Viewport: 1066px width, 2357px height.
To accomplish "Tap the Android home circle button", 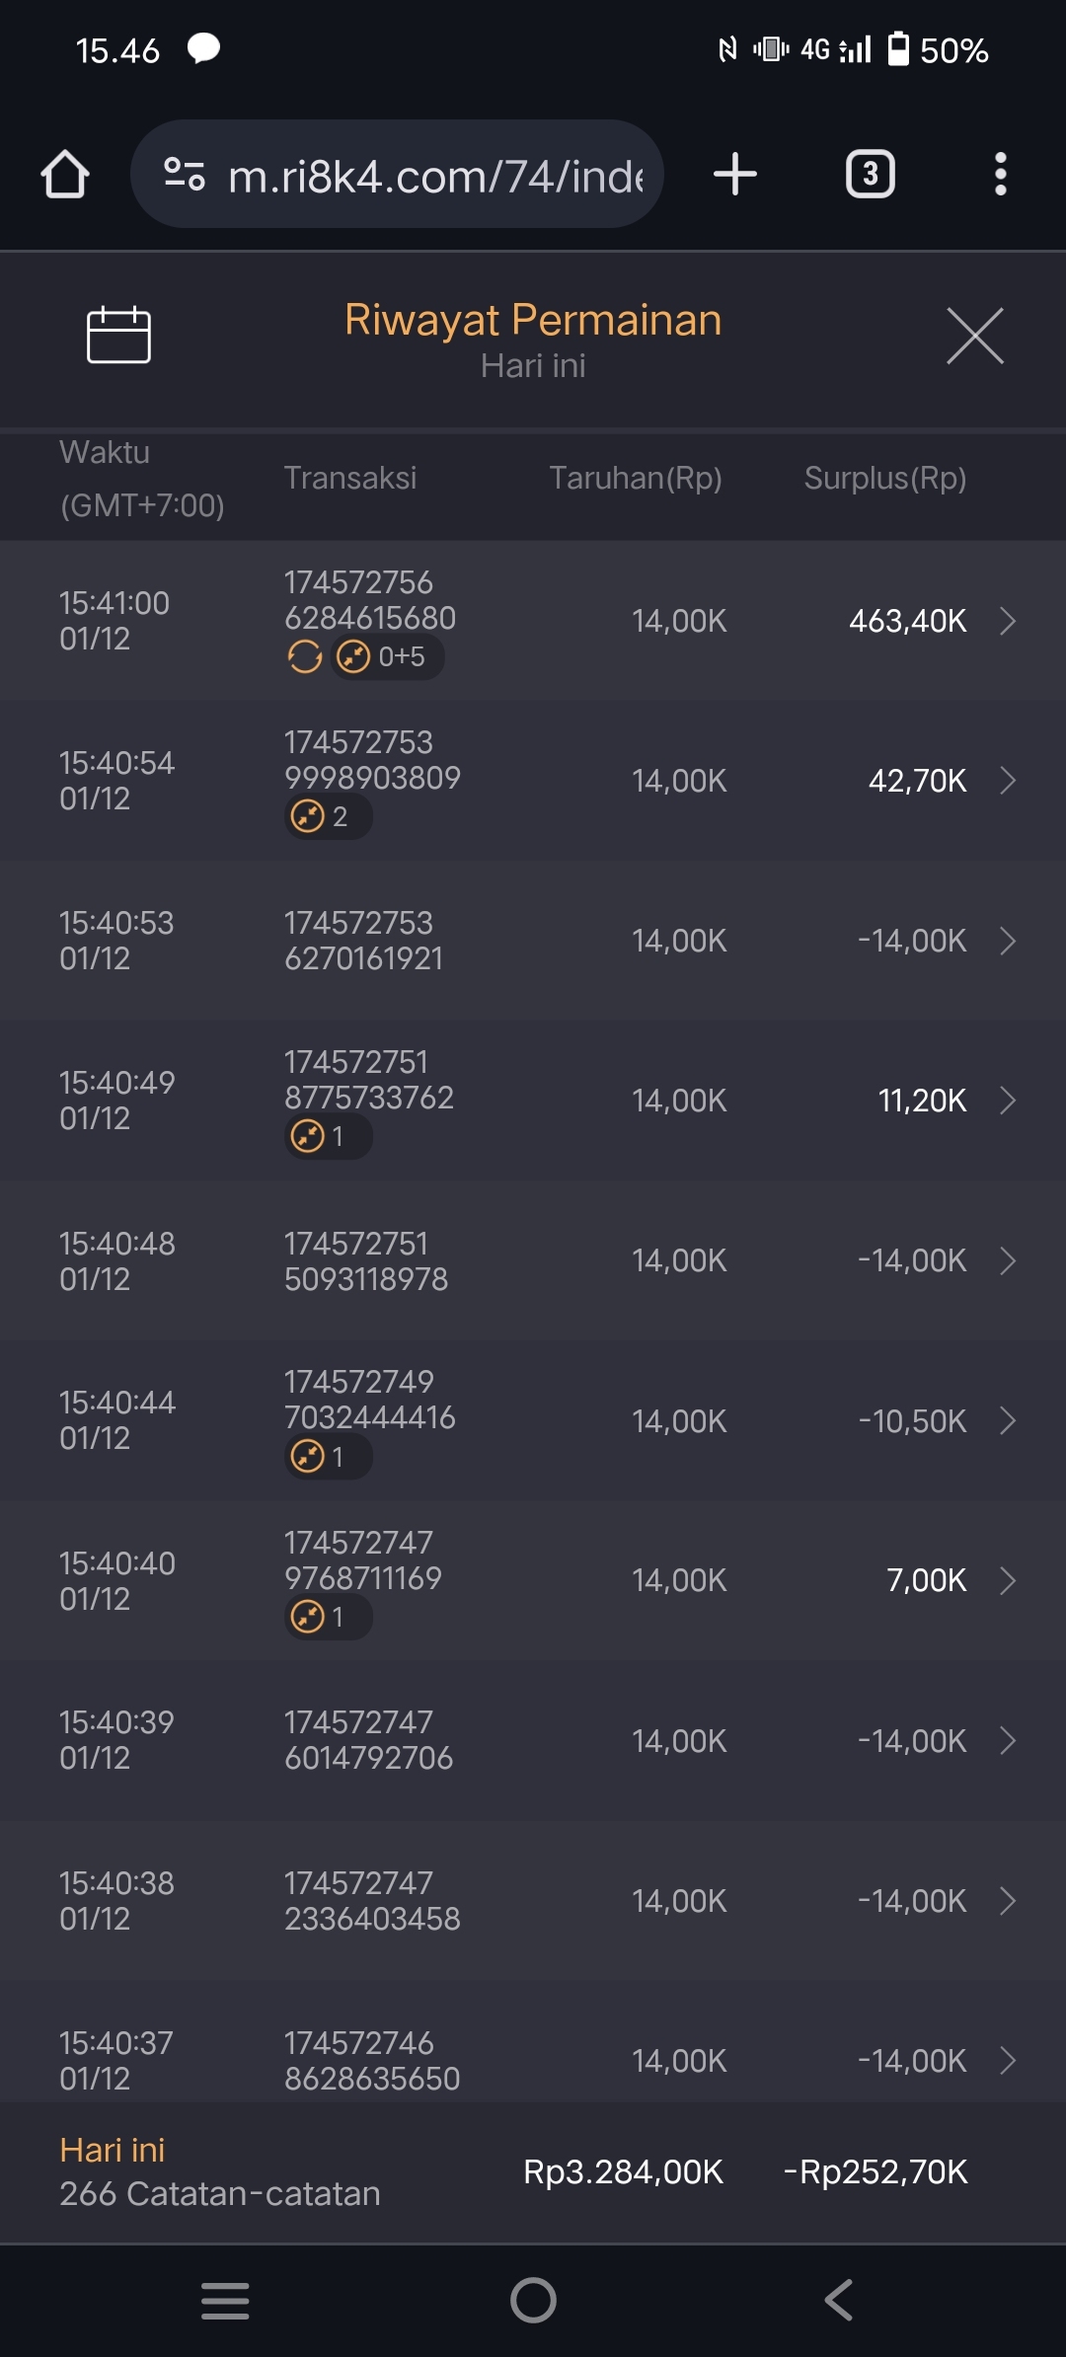I will point(533,2300).
